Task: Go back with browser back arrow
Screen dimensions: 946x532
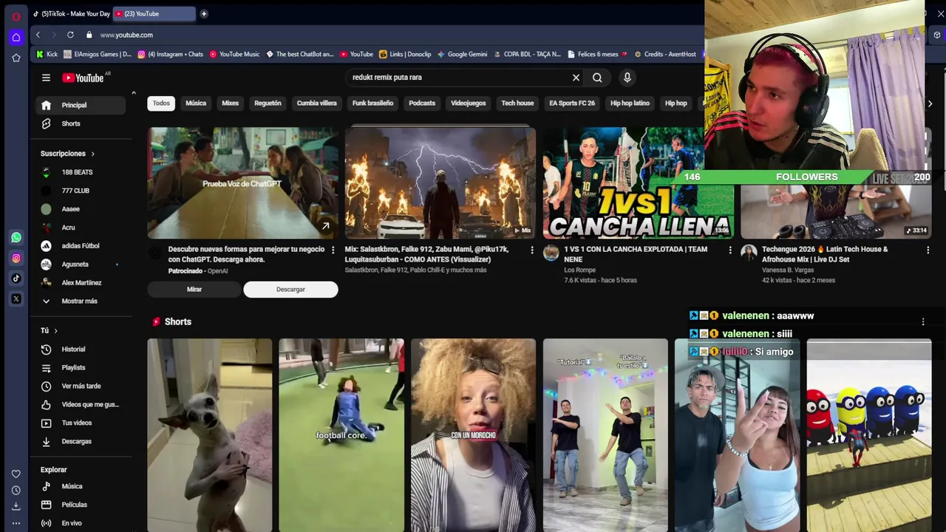Action: (38, 35)
